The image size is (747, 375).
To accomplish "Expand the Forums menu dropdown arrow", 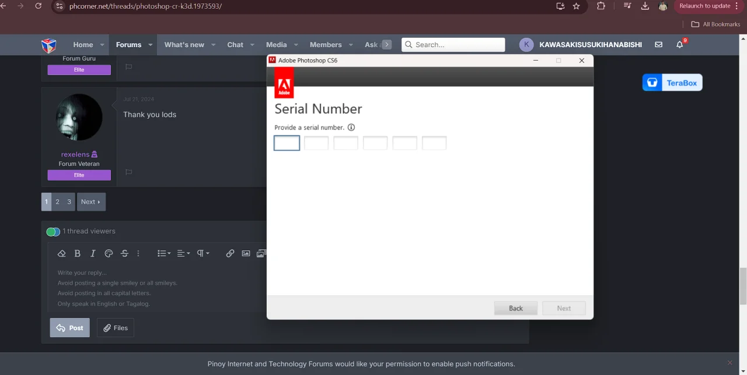I will point(150,45).
